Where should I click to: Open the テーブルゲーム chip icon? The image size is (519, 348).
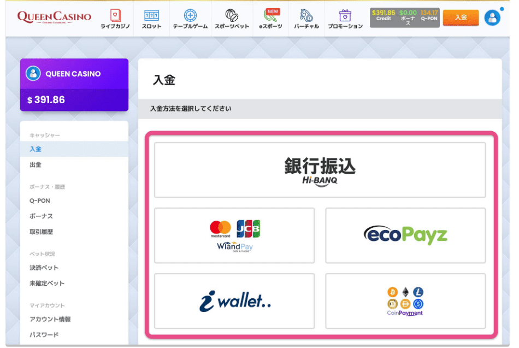tap(190, 15)
